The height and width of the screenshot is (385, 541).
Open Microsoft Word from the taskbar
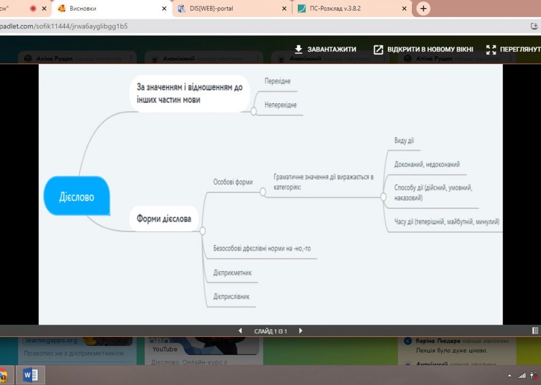[x=31, y=375]
